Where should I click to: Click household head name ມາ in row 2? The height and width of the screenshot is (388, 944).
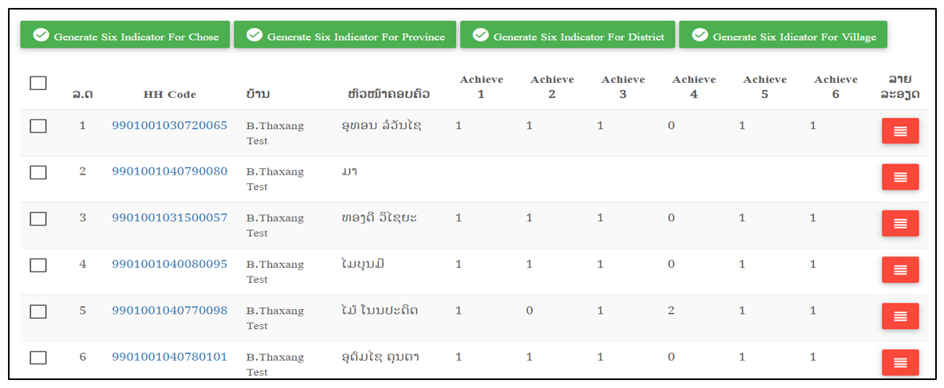pyautogui.click(x=349, y=172)
